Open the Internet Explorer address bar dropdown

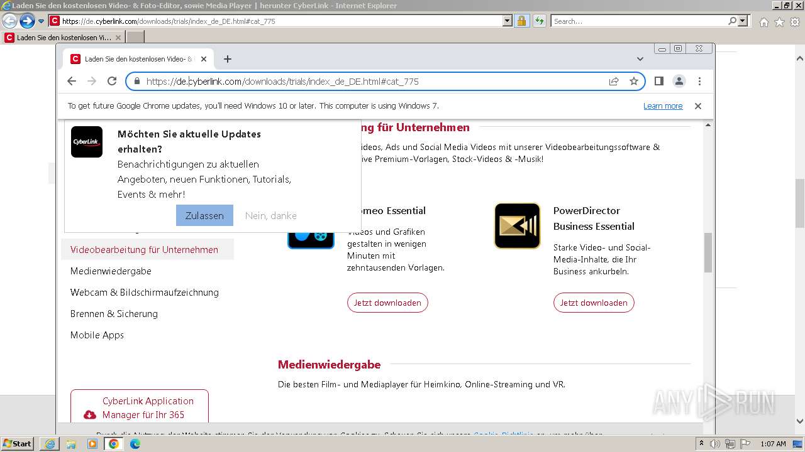[508, 21]
